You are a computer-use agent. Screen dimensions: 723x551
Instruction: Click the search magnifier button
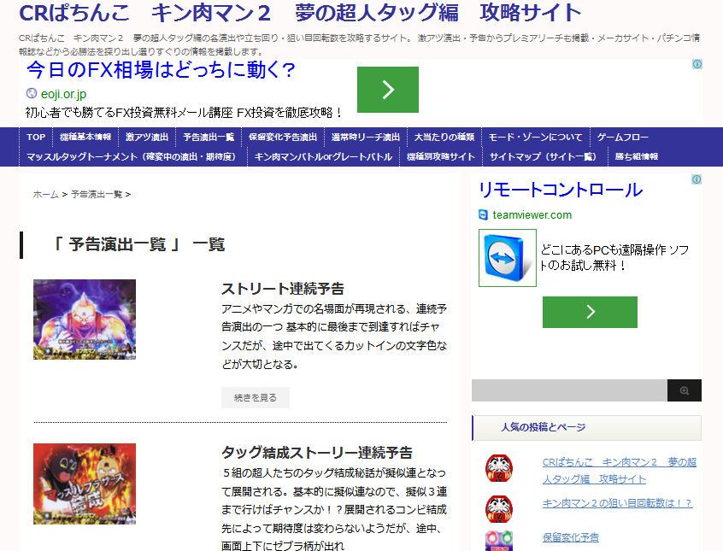click(x=685, y=390)
